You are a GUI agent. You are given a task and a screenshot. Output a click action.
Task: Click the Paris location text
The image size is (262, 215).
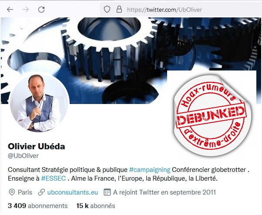[x=25, y=192]
